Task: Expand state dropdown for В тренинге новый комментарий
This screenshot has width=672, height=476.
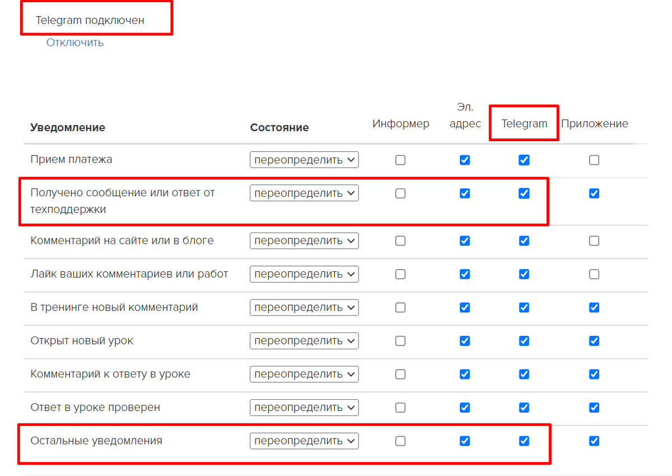Action: (x=305, y=307)
